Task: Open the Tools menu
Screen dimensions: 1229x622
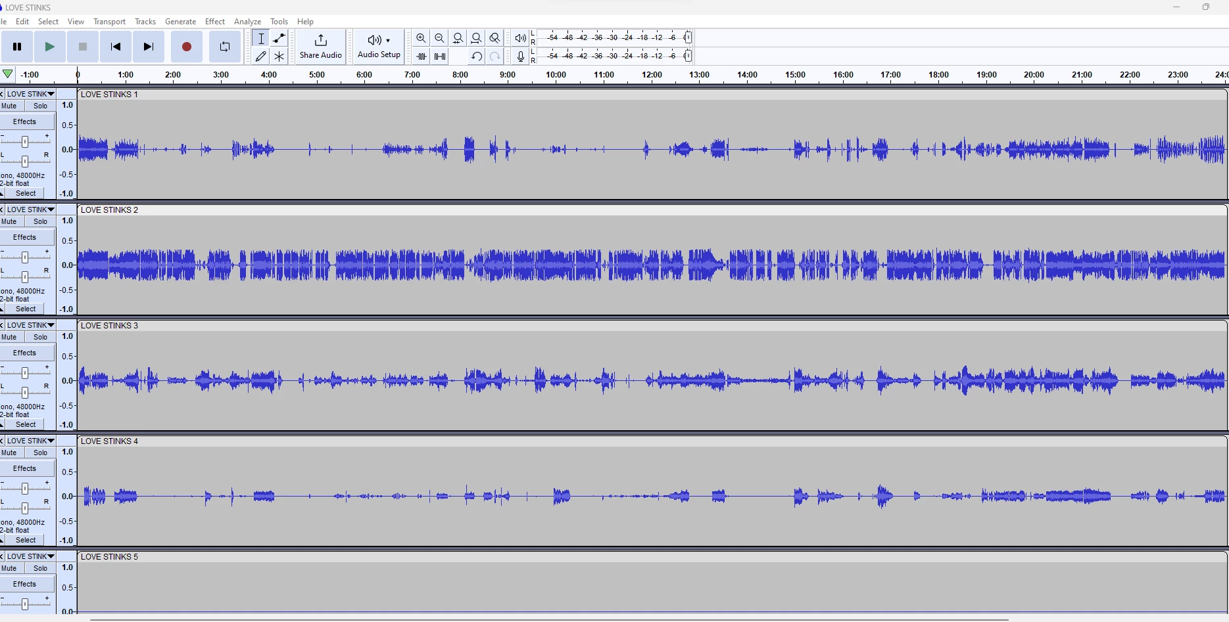Action: pos(279,22)
